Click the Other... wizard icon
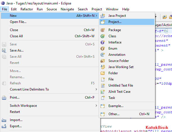The width and height of the screenshot is (172, 132). click(103, 114)
